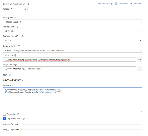The image size is (148, 136).
Task: Open the task Version dropdown
Action: [x=19, y=9]
